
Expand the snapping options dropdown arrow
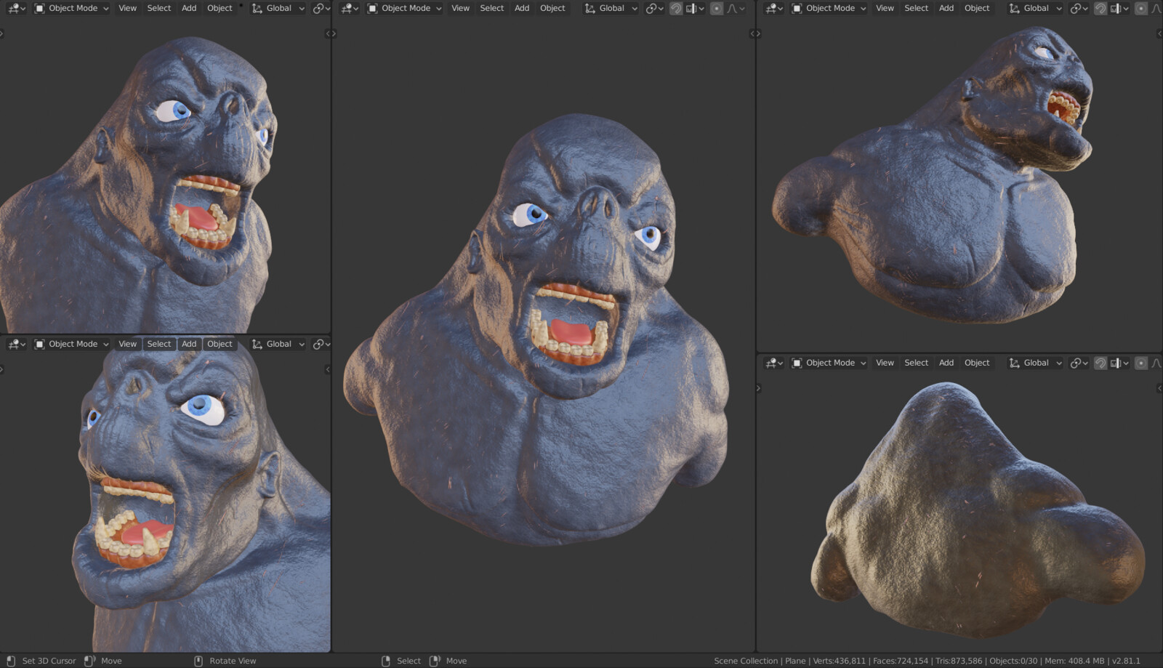point(702,8)
